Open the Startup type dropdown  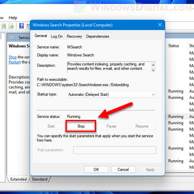(x=112, y=94)
